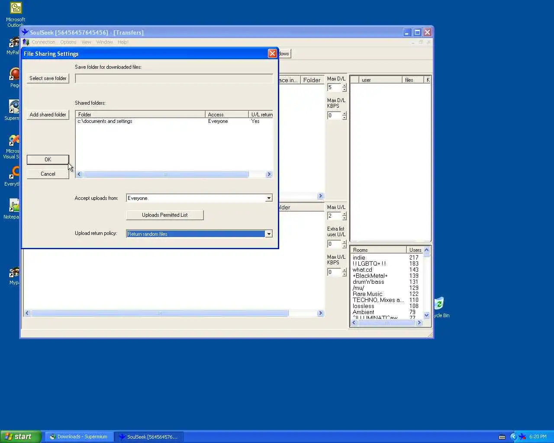554x443 pixels.
Task: Click the SoulSeek taskbar button
Action: click(149, 437)
